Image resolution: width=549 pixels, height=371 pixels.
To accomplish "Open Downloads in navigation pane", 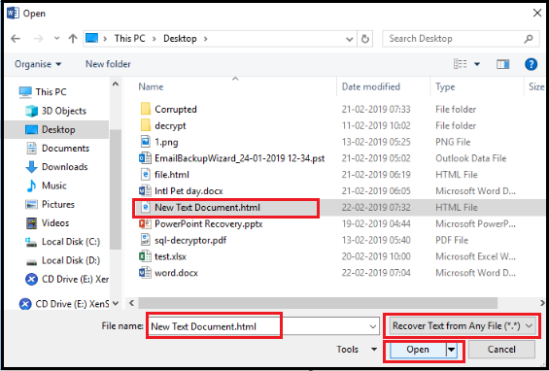I will click(56, 167).
